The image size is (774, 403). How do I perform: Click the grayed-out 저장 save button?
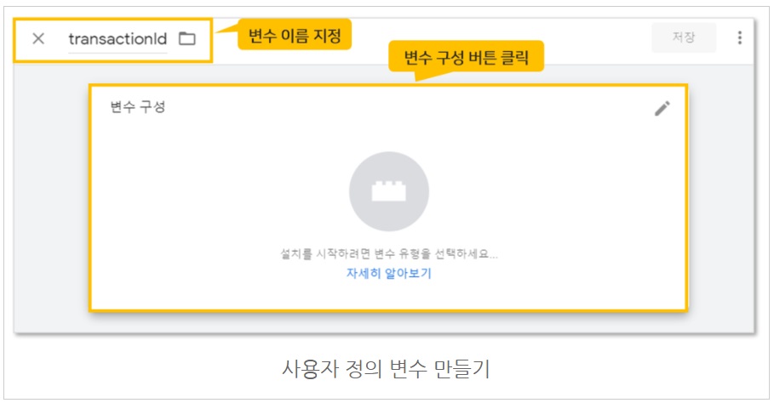(x=684, y=37)
